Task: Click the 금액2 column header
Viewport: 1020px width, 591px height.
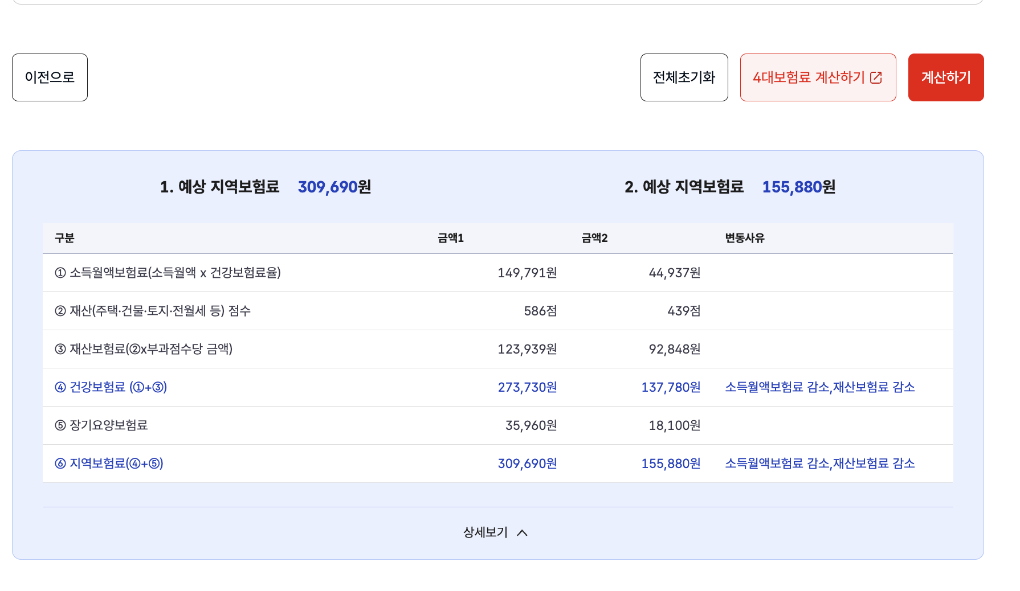Action: coord(594,238)
